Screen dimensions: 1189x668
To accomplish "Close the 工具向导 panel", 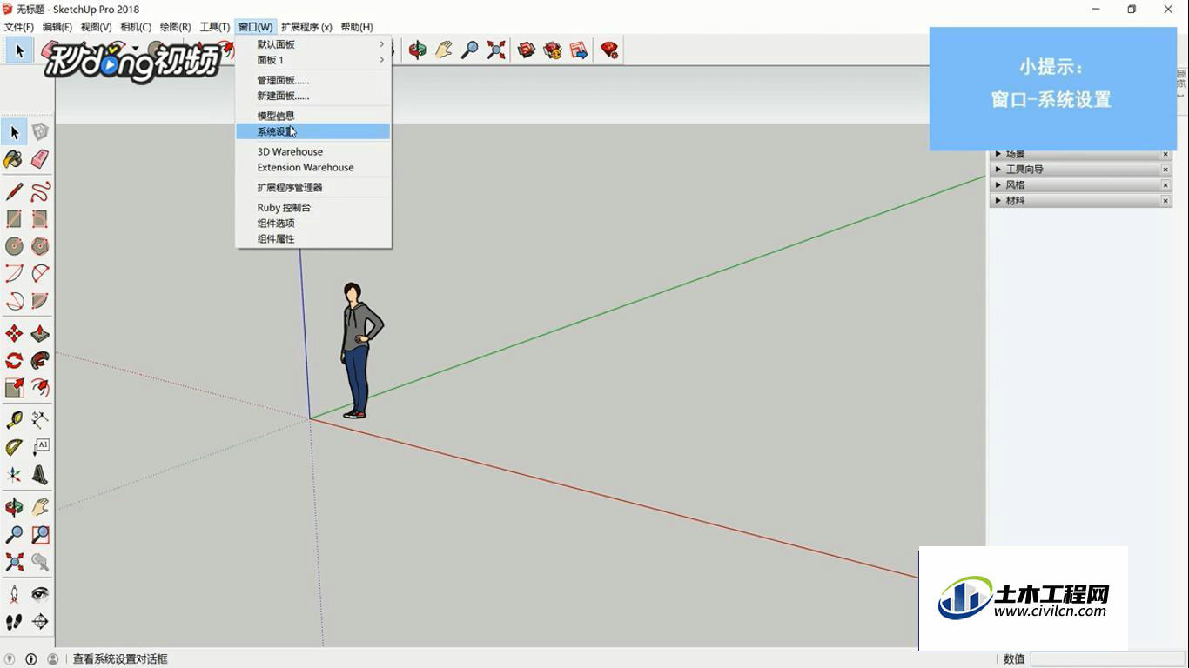I will point(1165,170).
